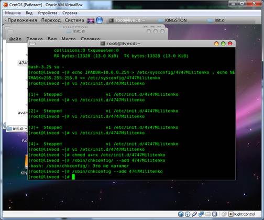The width and height of the screenshot is (264, 220).
Task: Click the keyboard capture arrow beside Right Control
Action: tap(231, 214)
